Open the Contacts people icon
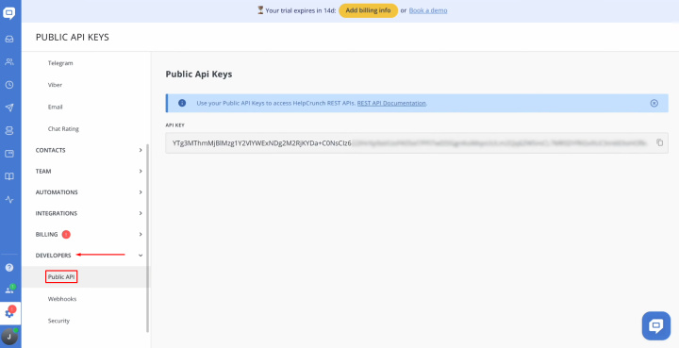This screenshot has width=679, height=348. tap(9, 62)
